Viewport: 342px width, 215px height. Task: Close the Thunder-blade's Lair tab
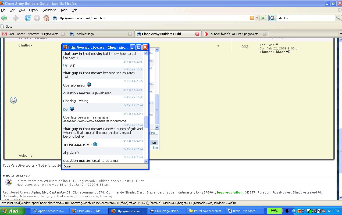[265, 34]
